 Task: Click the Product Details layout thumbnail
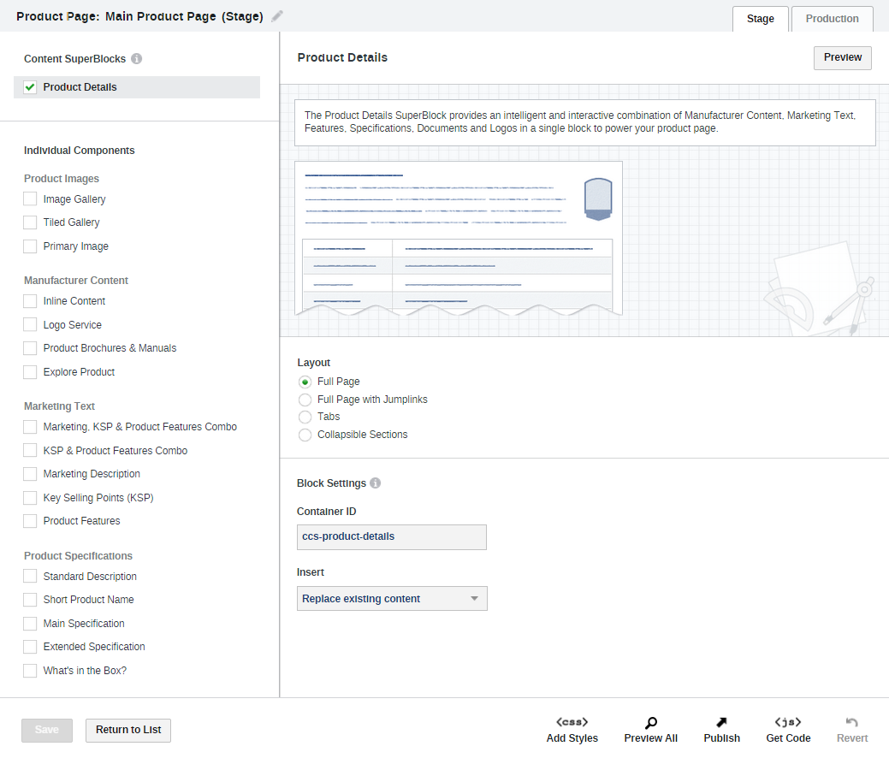[458, 238]
